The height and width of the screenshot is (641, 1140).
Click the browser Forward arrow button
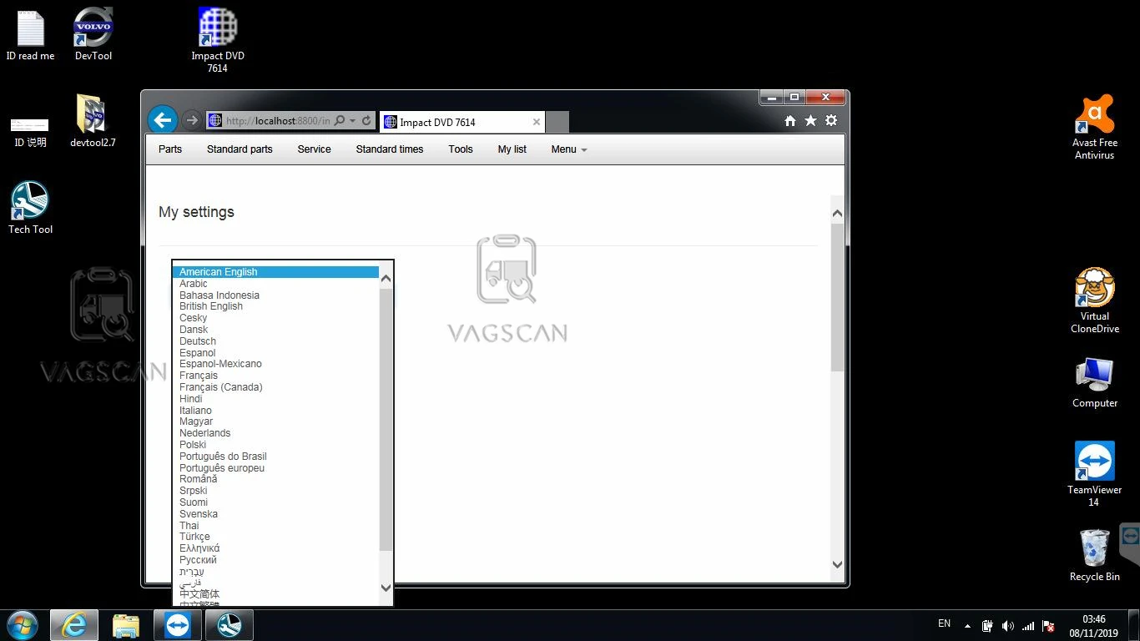[x=192, y=121]
